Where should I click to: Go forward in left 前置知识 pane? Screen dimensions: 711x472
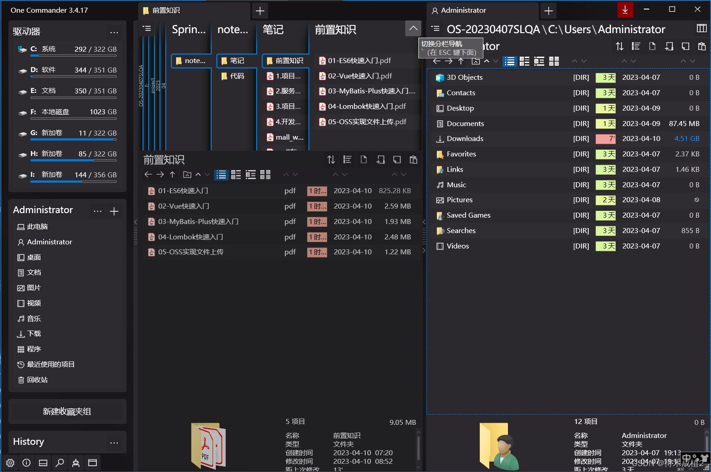(x=160, y=175)
